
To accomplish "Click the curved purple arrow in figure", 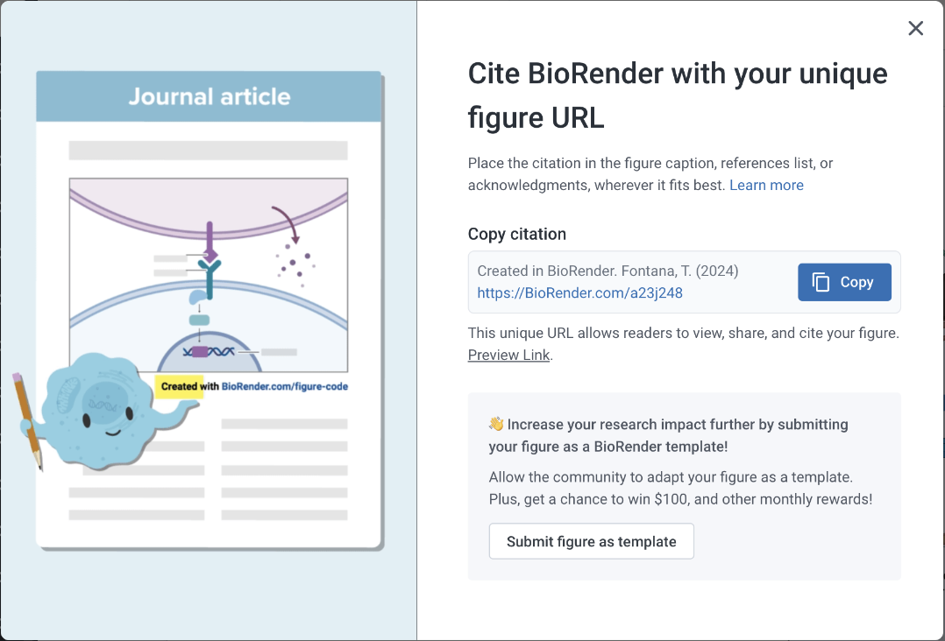I will pyautogui.click(x=285, y=224).
